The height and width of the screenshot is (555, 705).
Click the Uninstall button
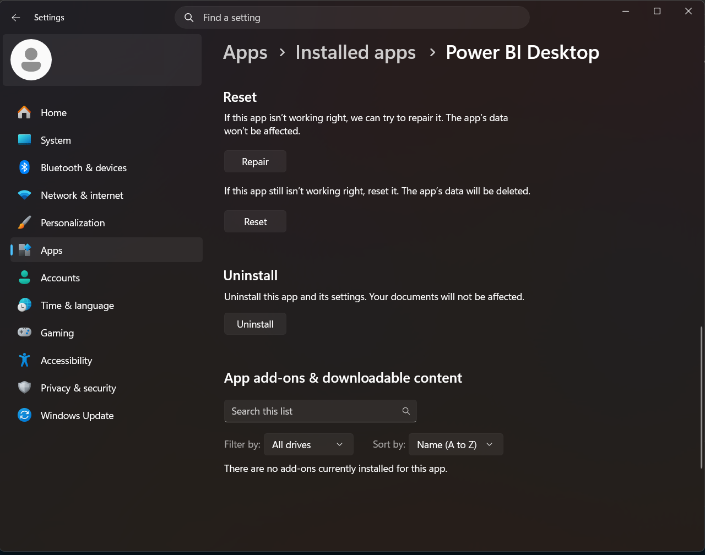pyautogui.click(x=255, y=324)
